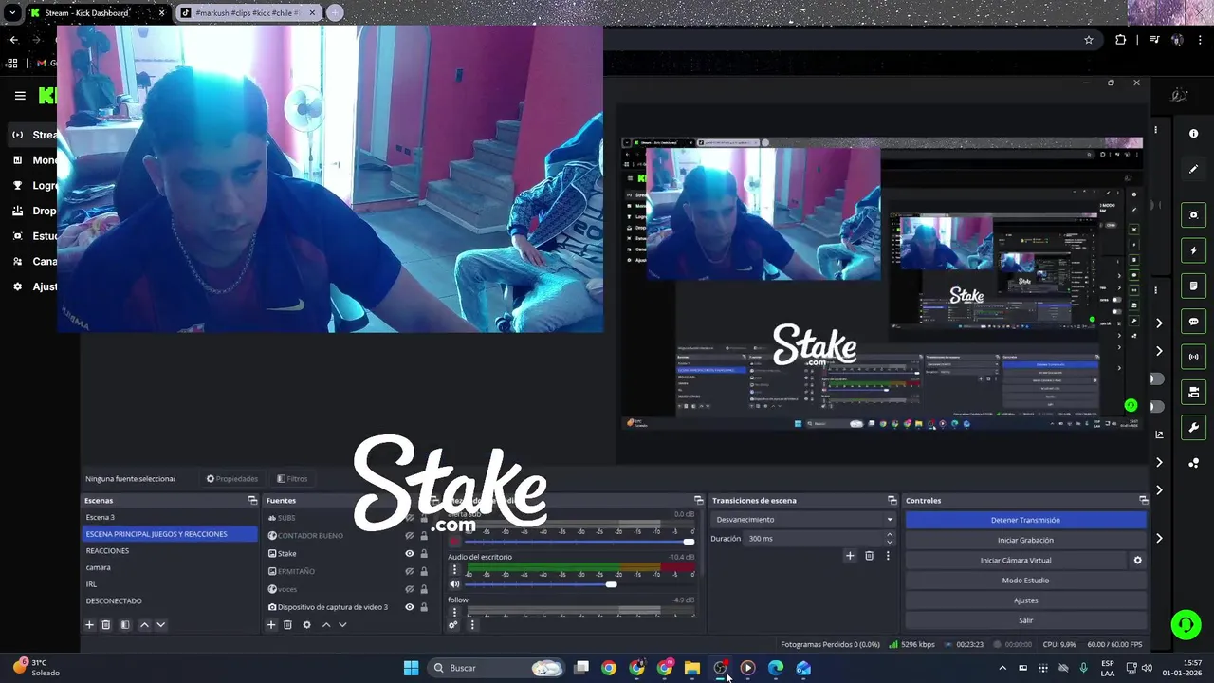This screenshot has height=683, width=1214.
Task: Show the hidden voces source
Action: pyautogui.click(x=410, y=589)
